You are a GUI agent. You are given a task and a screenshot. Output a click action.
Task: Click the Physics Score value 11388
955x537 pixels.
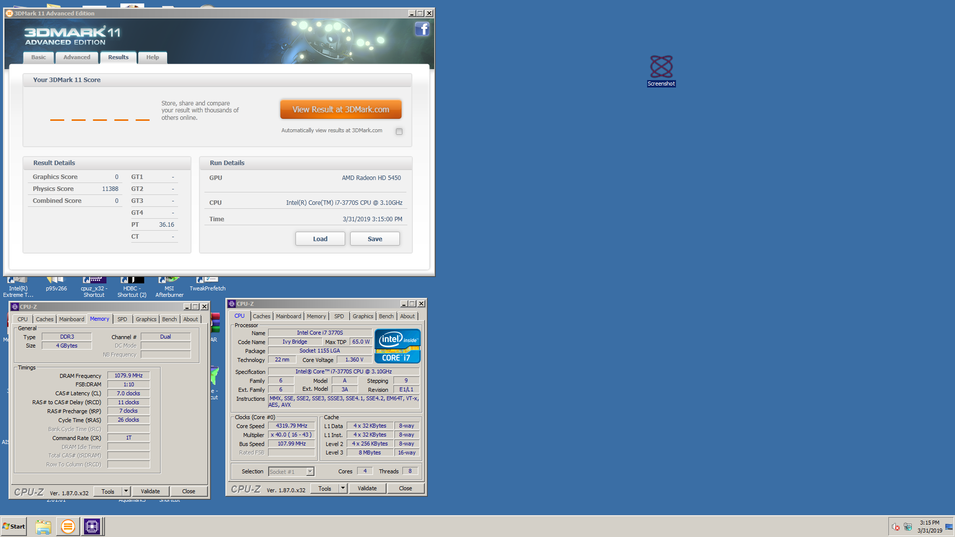point(110,189)
